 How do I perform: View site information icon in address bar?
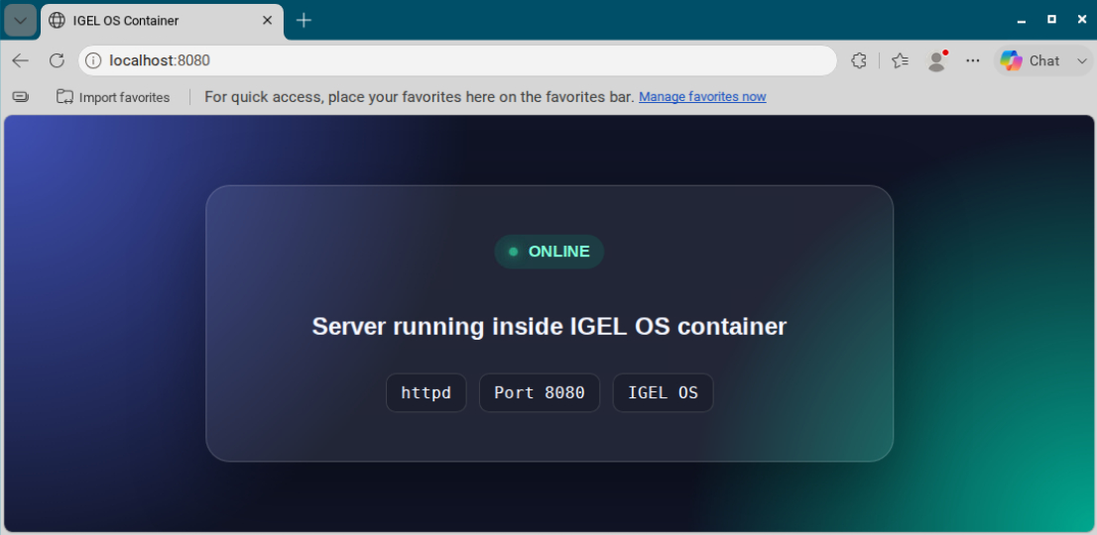(x=93, y=60)
